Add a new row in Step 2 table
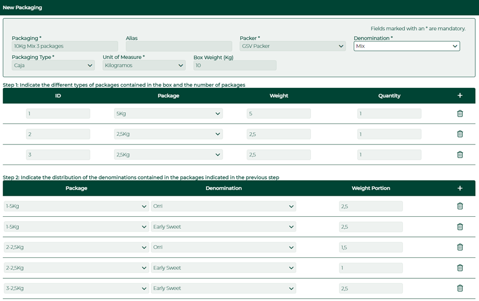This screenshot has width=479, height=301. 460,188
